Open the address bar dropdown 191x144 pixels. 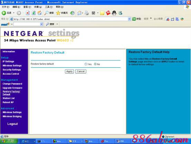[x=129, y=19]
